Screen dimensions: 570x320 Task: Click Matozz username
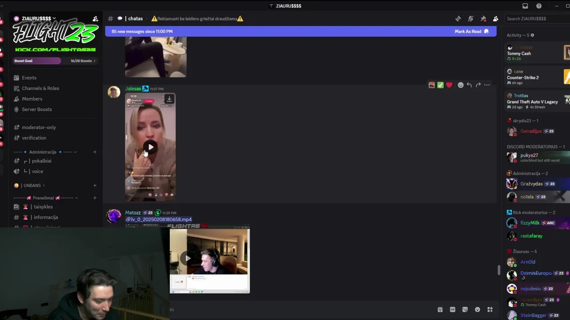(x=133, y=213)
